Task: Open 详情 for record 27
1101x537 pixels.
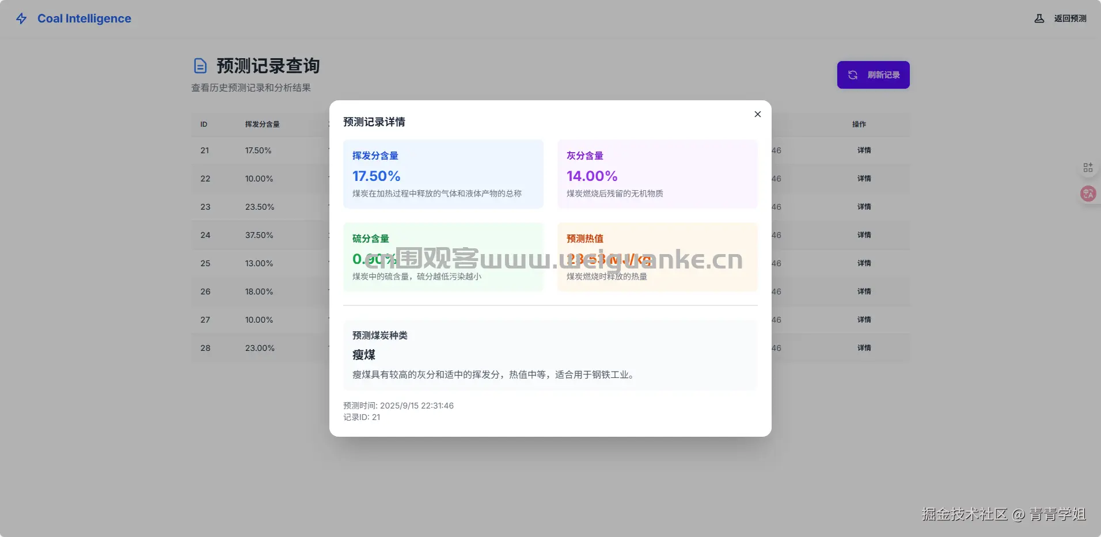Action: [864, 320]
